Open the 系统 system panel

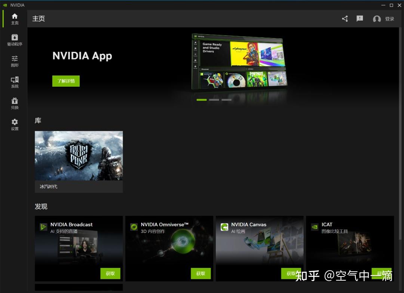(x=14, y=82)
